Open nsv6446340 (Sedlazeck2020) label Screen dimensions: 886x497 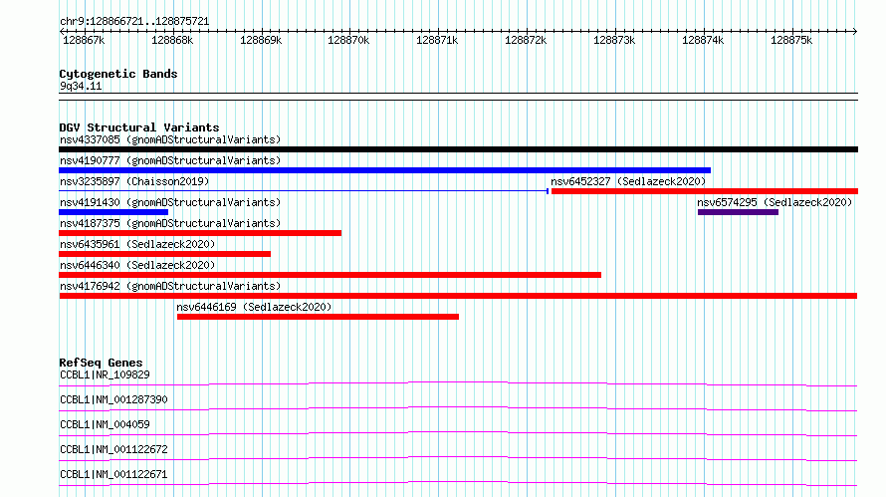pos(137,265)
